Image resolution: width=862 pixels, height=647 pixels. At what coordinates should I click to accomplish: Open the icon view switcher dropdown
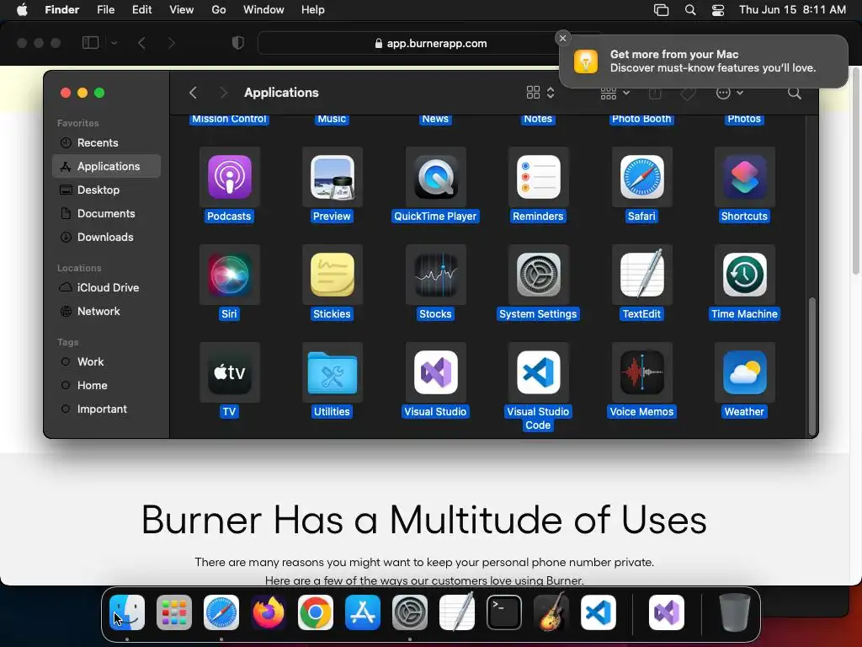(x=541, y=93)
